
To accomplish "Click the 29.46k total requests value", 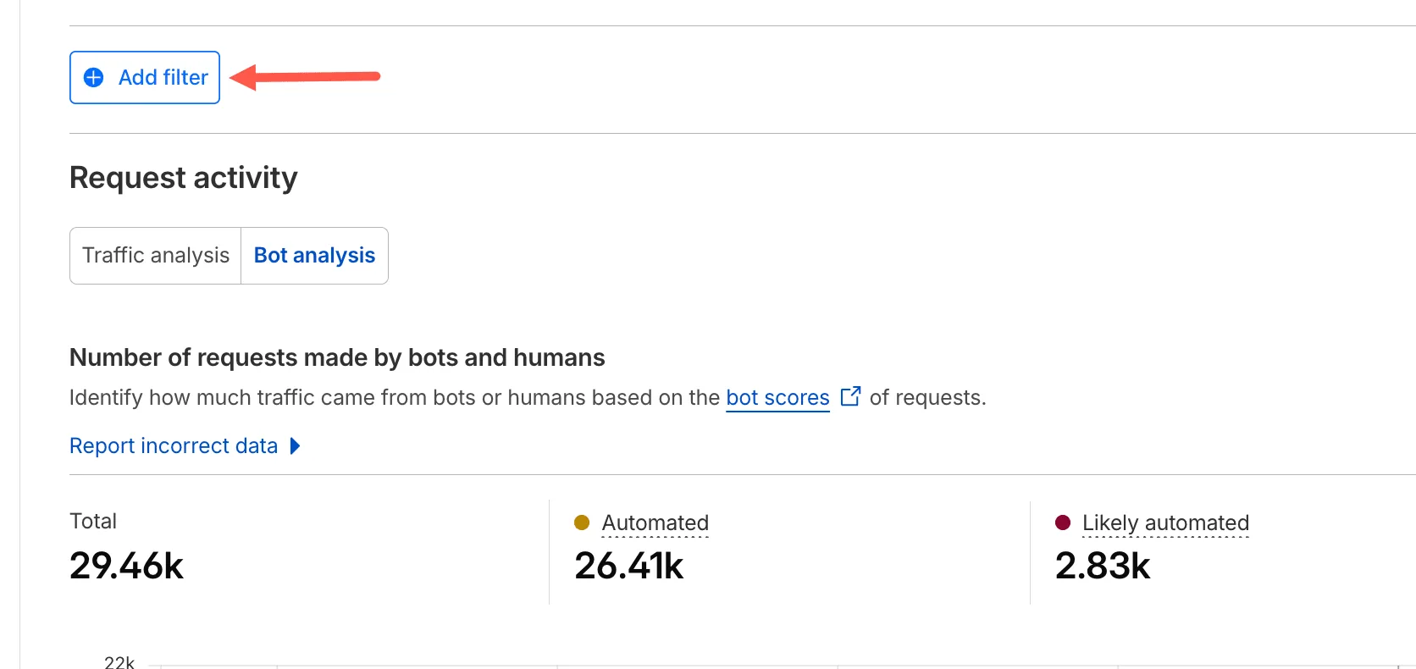I will tap(127, 566).
